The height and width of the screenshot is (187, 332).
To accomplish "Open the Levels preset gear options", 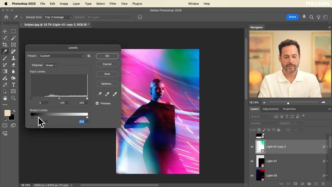I will coord(89,56).
